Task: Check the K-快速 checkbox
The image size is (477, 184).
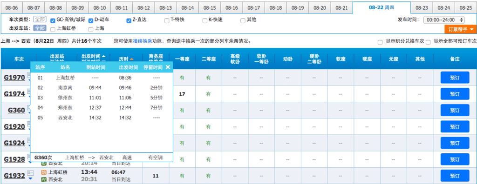Action: click(205, 20)
